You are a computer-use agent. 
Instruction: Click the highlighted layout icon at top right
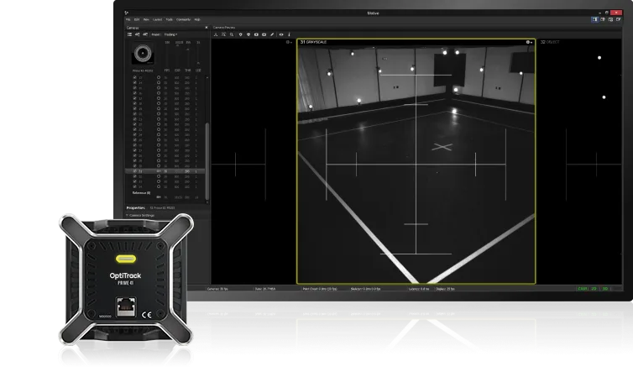(594, 19)
